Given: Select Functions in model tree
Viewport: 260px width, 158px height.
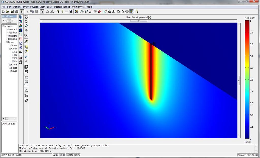Looking at the screenshot, I should click(x=12, y=36).
